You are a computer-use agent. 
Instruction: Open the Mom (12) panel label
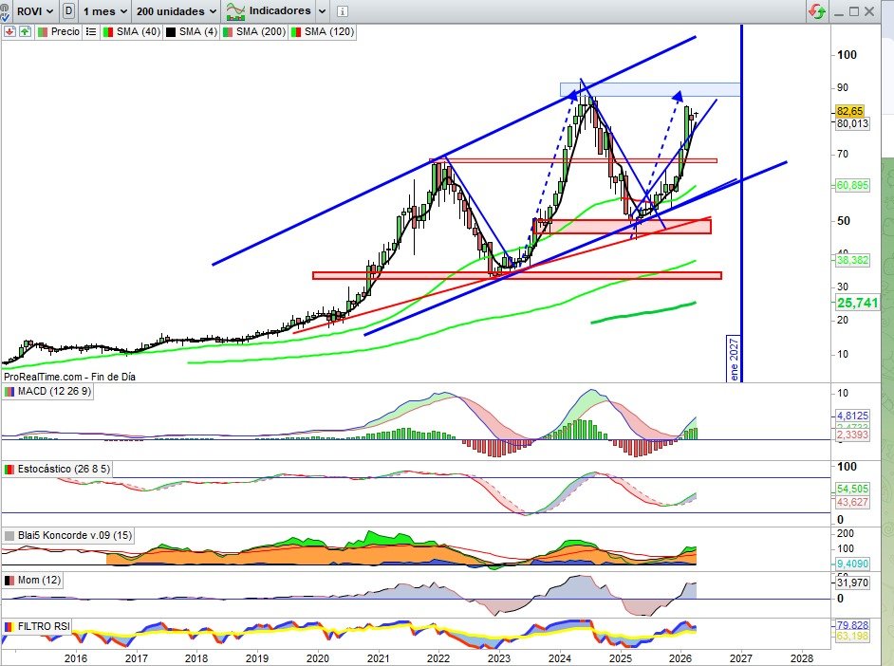point(33,580)
